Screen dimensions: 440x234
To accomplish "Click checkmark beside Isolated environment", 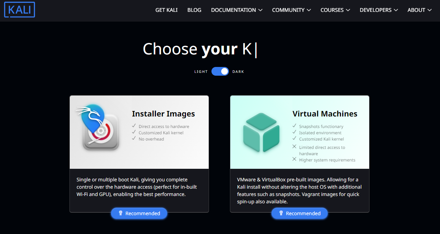I will pos(294,132).
